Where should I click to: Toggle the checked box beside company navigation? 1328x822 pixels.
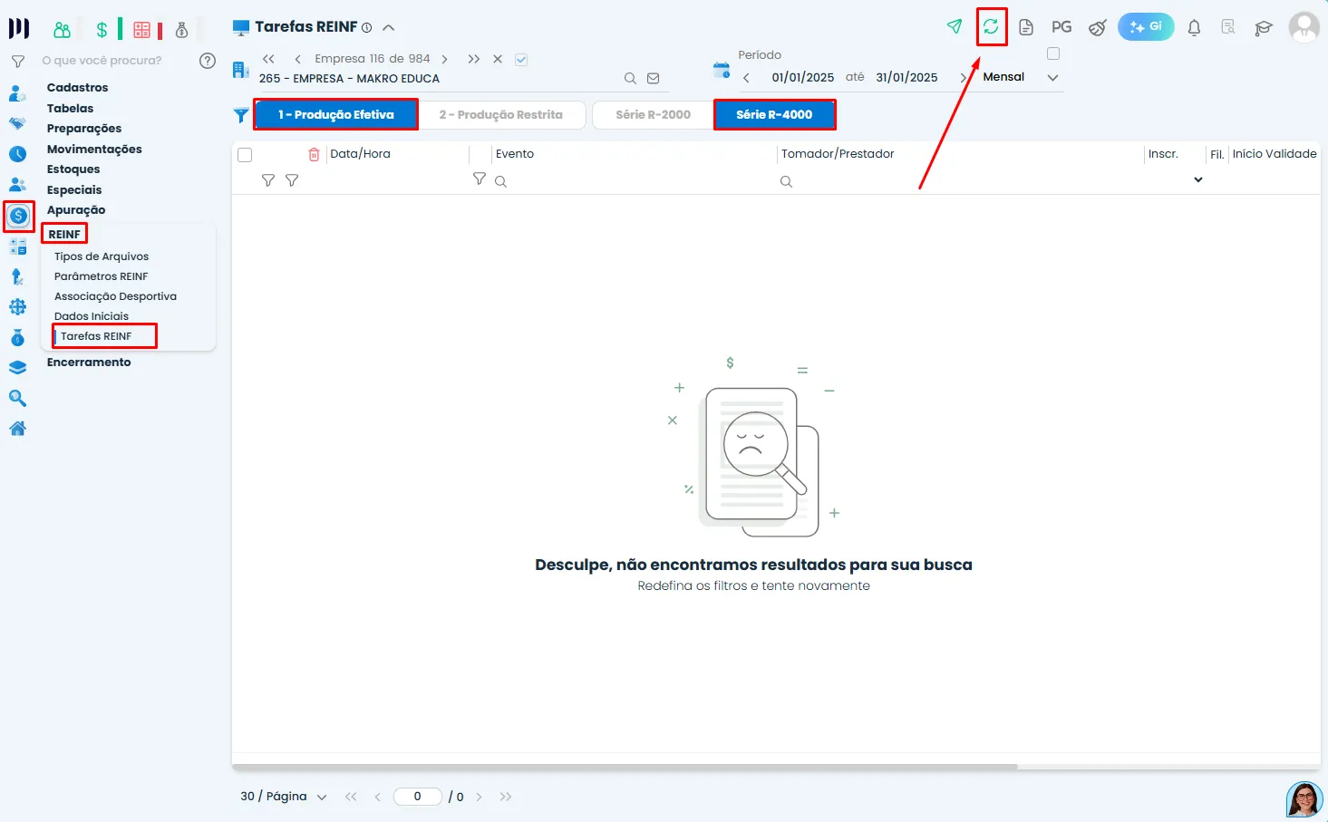pyautogui.click(x=521, y=60)
